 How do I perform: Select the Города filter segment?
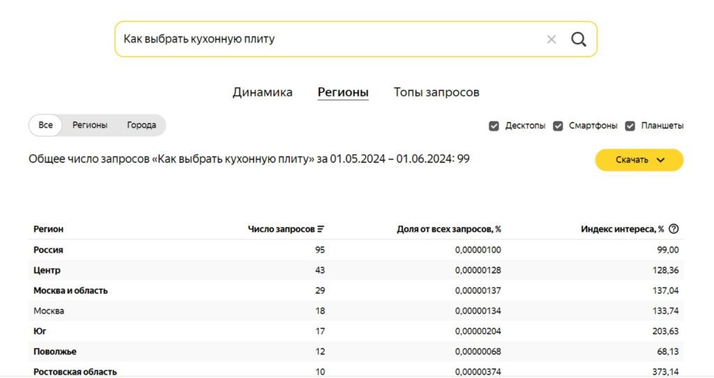141,125
